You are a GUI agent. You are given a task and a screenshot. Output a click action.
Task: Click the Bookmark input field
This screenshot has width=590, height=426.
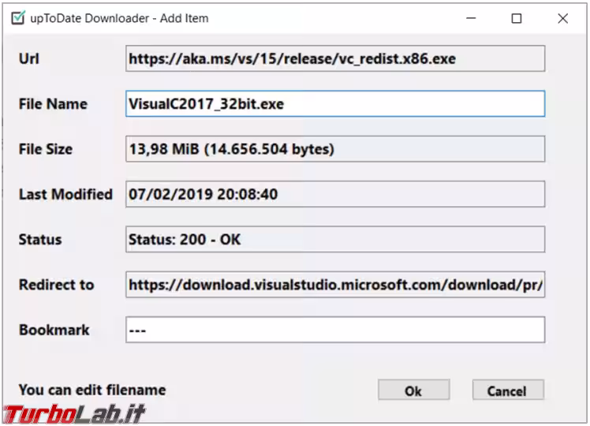pos(335,330)
